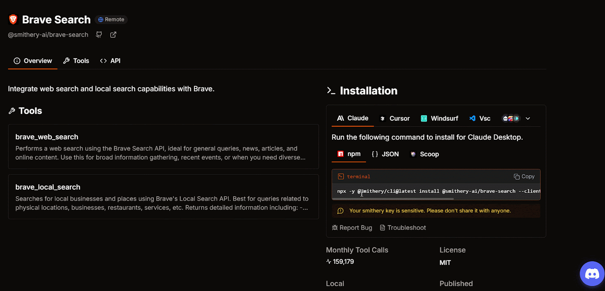Choose the Scoop install option
605x291 pixels.
[x=425, y=154]
